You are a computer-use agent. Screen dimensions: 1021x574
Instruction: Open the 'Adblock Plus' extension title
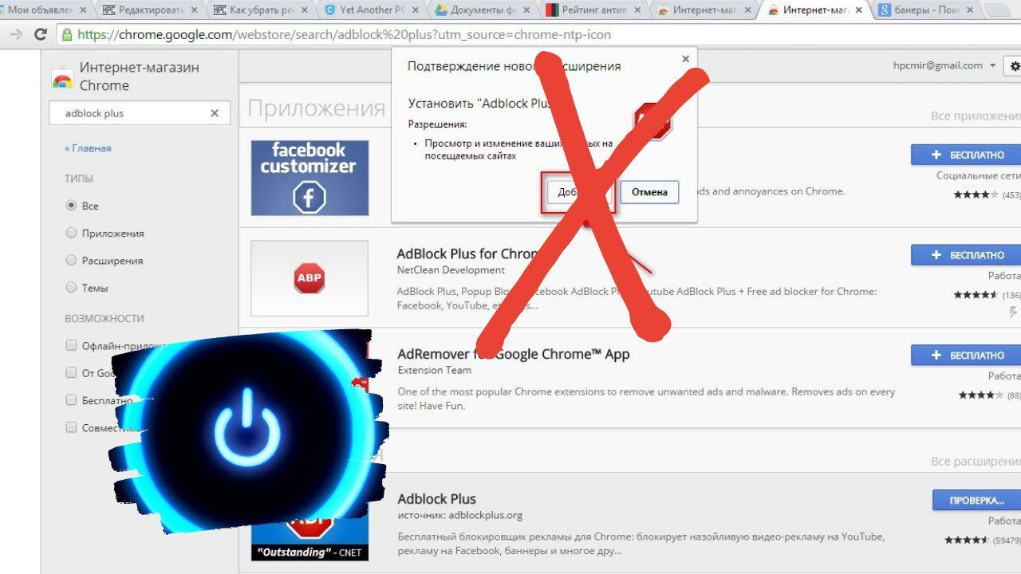(x=436, y=499)
